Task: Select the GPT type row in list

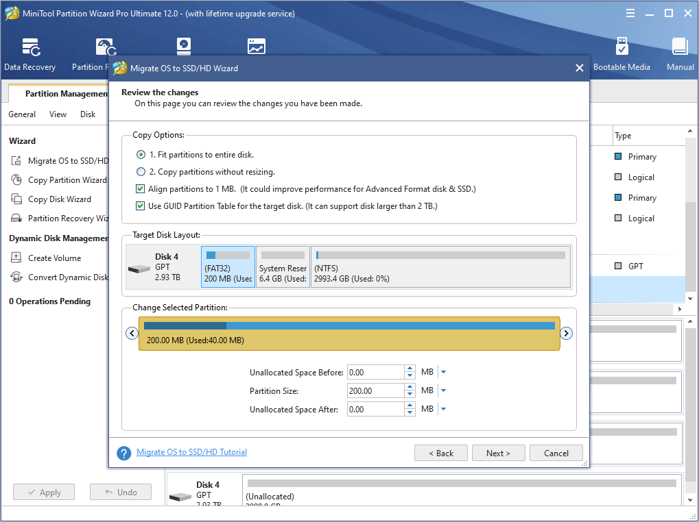Action: pyautogui.click(x=637, y=266)
